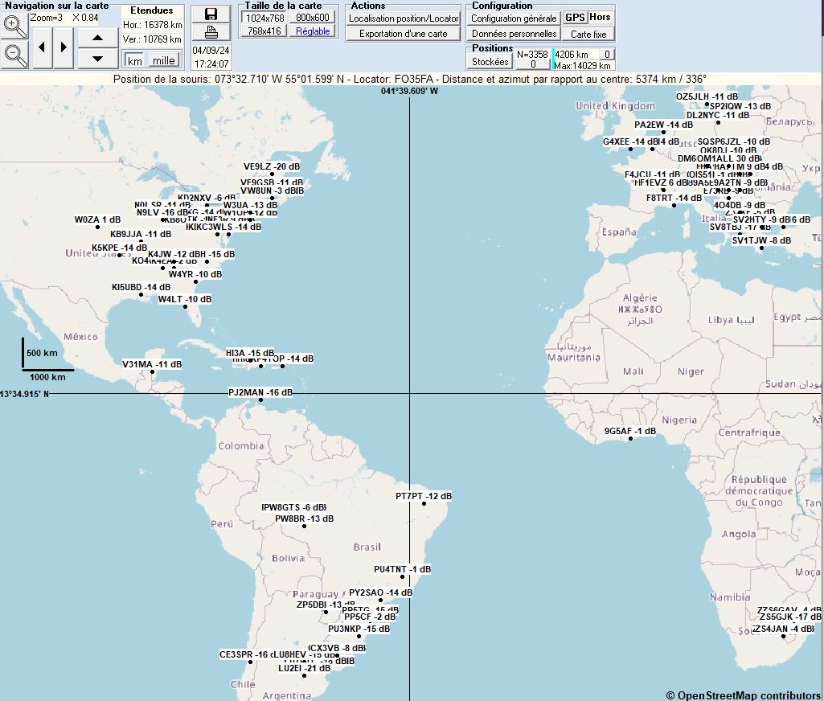Select the 800x600 map size
This screenshot has width=824, height=701.
coord(312,18)
